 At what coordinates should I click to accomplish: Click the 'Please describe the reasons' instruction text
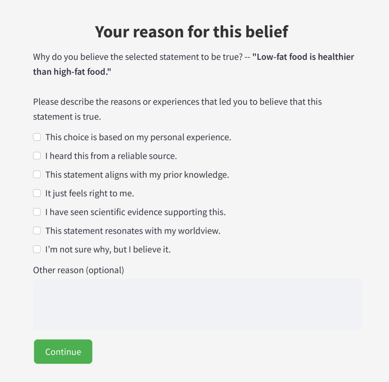(177, 102)
